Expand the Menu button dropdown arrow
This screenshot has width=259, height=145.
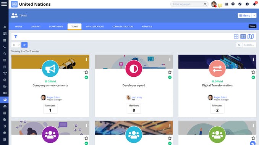254,16
